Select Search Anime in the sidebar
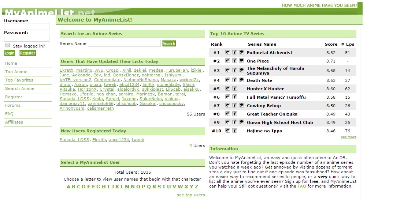This screenshot has width=393, height=200. (x=19, y=88)
